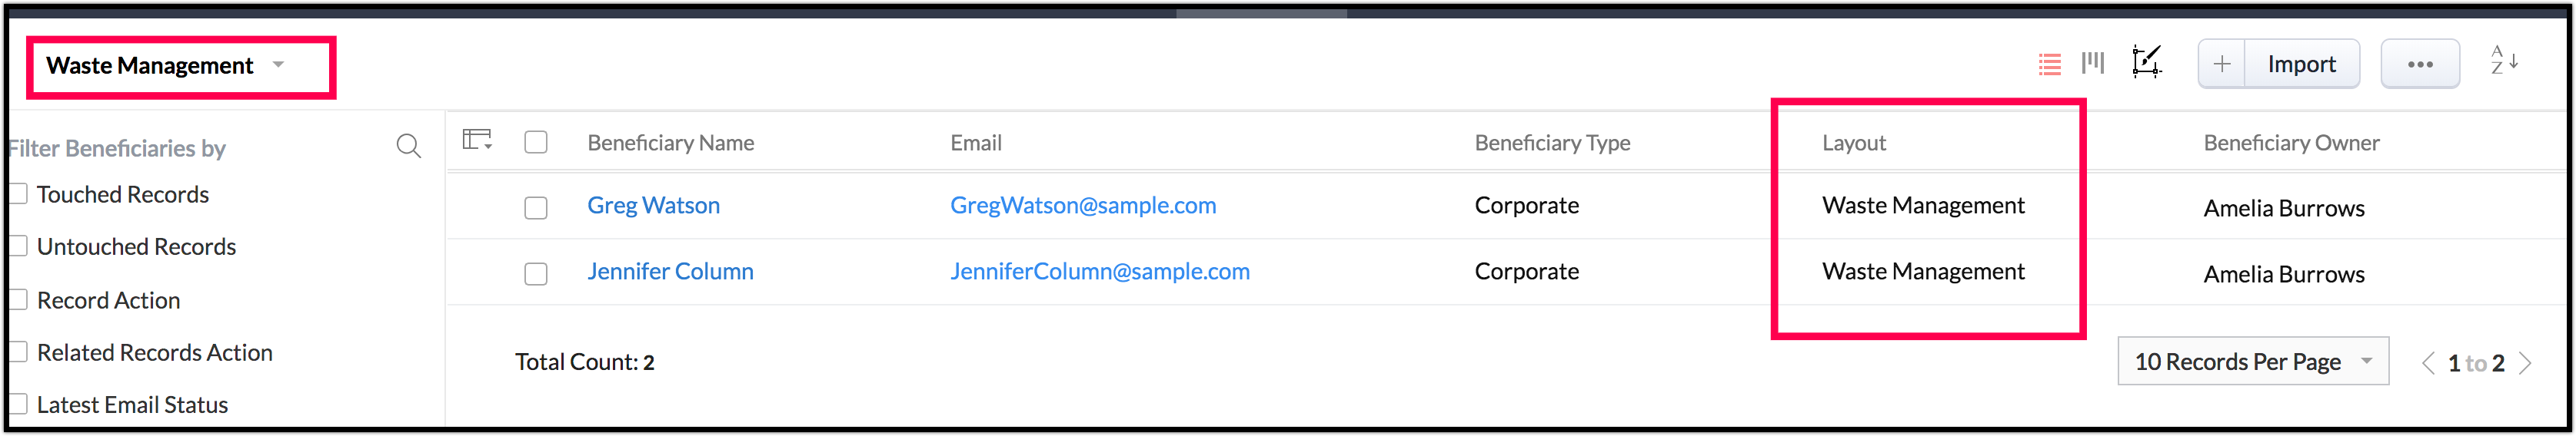The width and height of the screenshot is (2576, 436).
Task: Click the A-Z sort icon
Action: coord(2504,62)
